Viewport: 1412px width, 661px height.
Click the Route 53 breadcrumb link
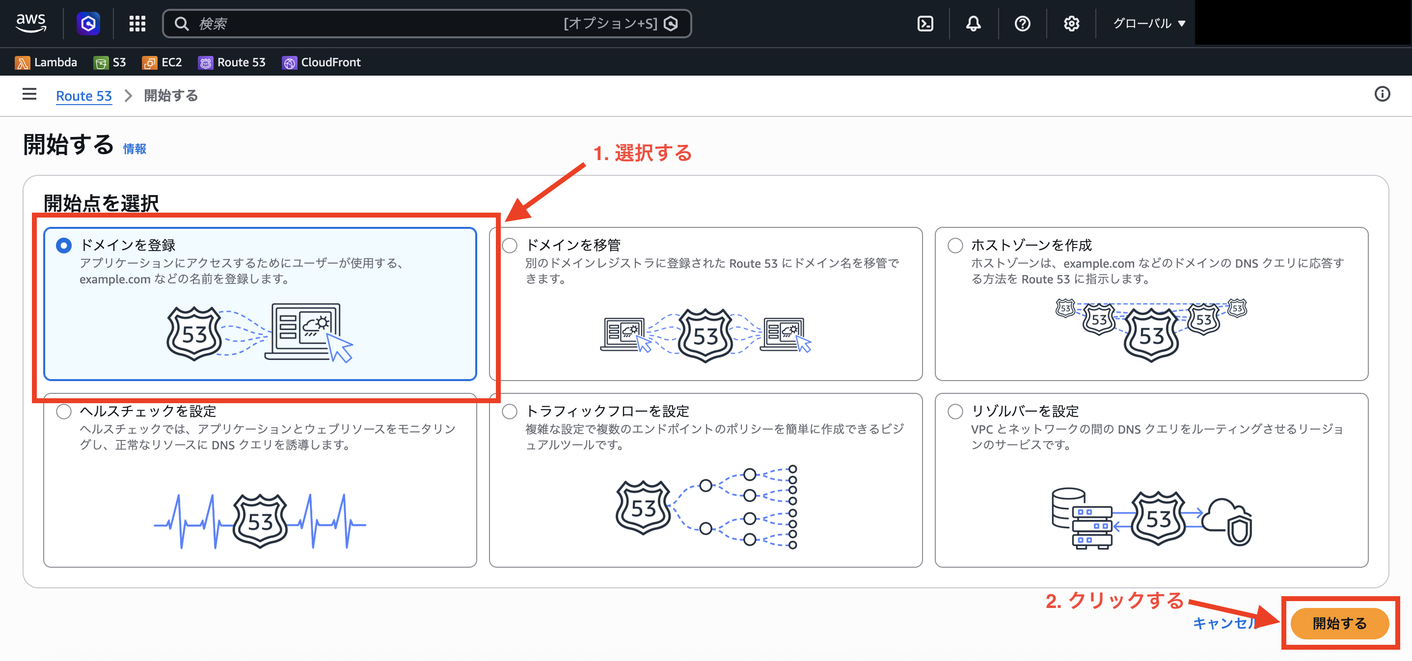coord(84,96)
